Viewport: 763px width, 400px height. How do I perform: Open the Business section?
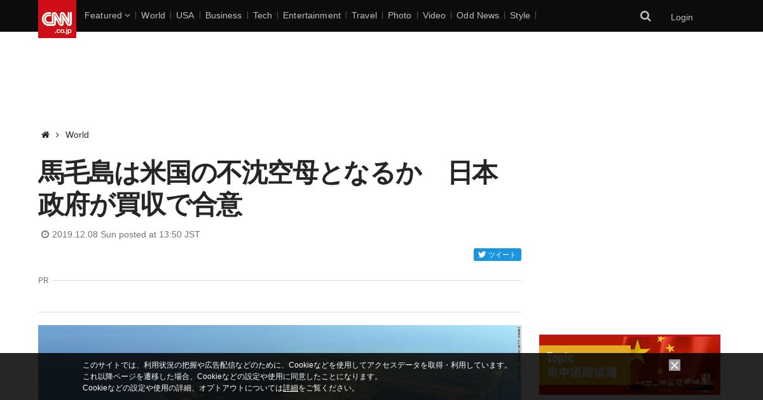(x=223, y=15)
